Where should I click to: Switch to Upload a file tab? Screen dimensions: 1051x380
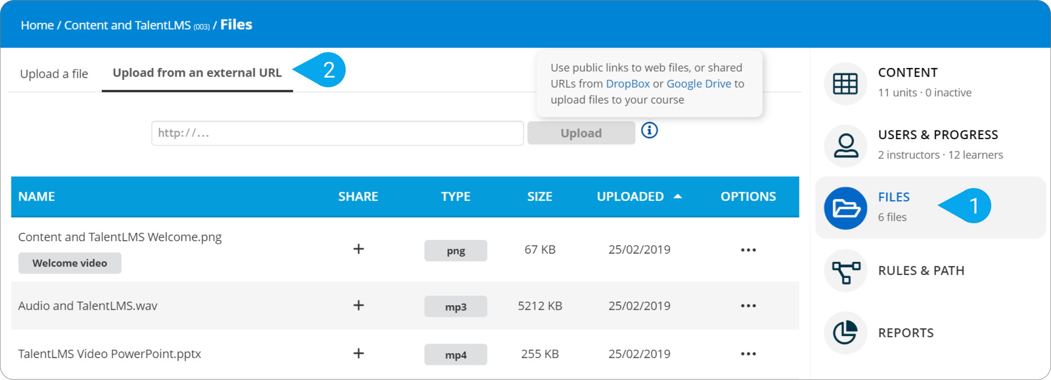click(54, 73)
